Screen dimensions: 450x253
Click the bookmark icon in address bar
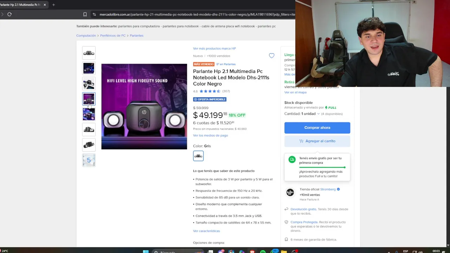85,14
